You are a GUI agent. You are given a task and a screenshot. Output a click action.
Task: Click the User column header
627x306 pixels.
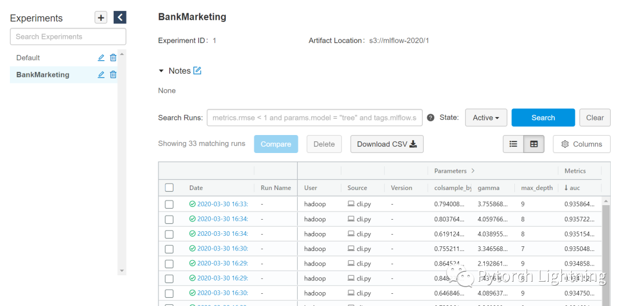[311, 188]
